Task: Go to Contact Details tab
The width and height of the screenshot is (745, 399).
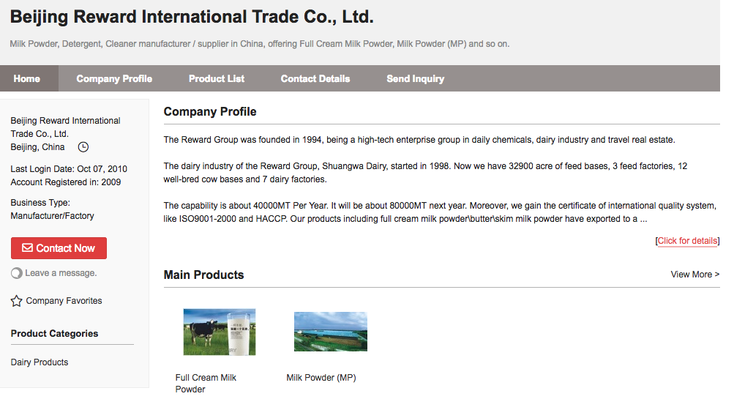Action: [x=315, y=78]
